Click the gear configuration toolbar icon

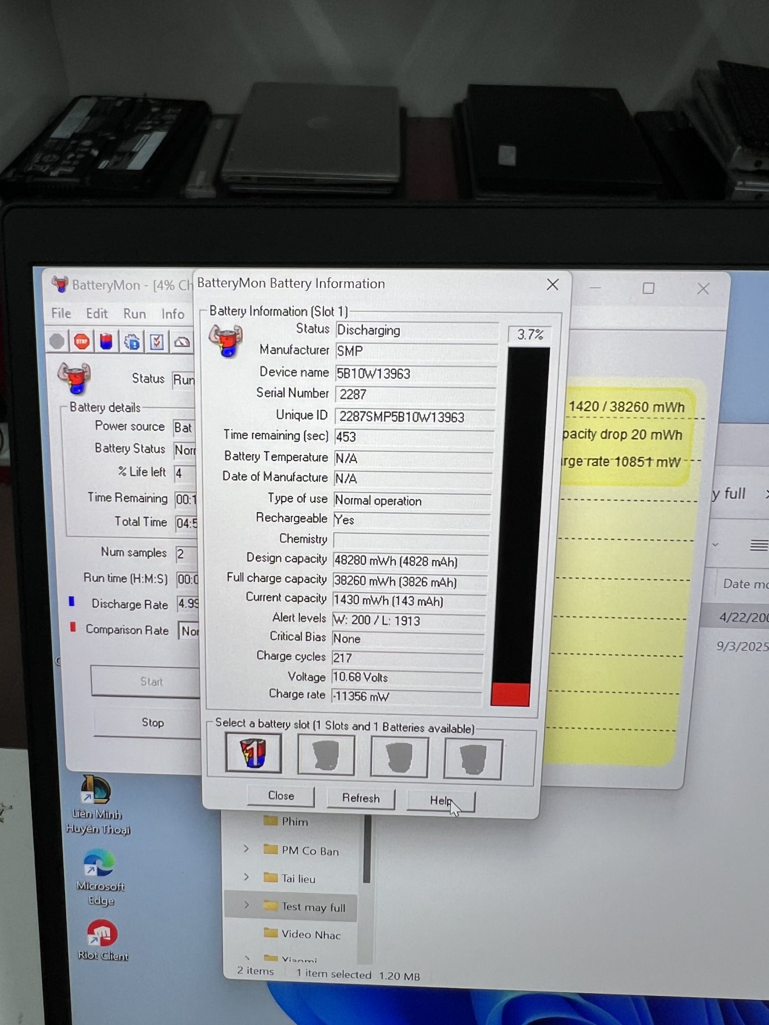(x=132, y=342)
